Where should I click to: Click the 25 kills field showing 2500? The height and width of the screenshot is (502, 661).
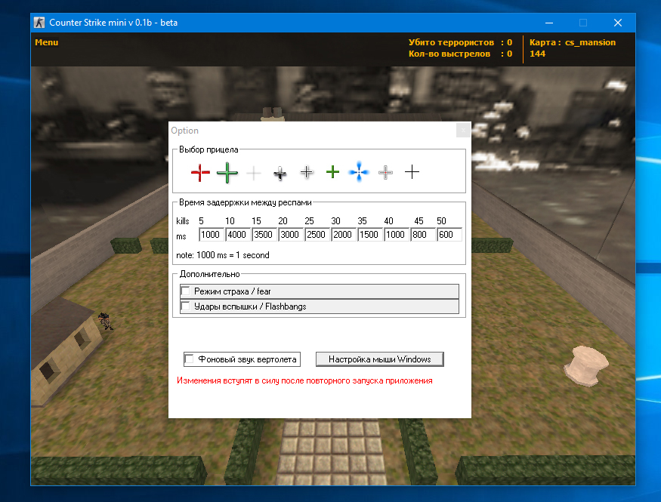317,235
